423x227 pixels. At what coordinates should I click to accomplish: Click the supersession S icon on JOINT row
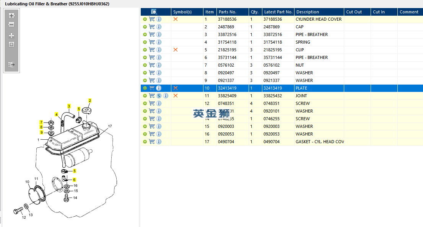tap(159, 96)
